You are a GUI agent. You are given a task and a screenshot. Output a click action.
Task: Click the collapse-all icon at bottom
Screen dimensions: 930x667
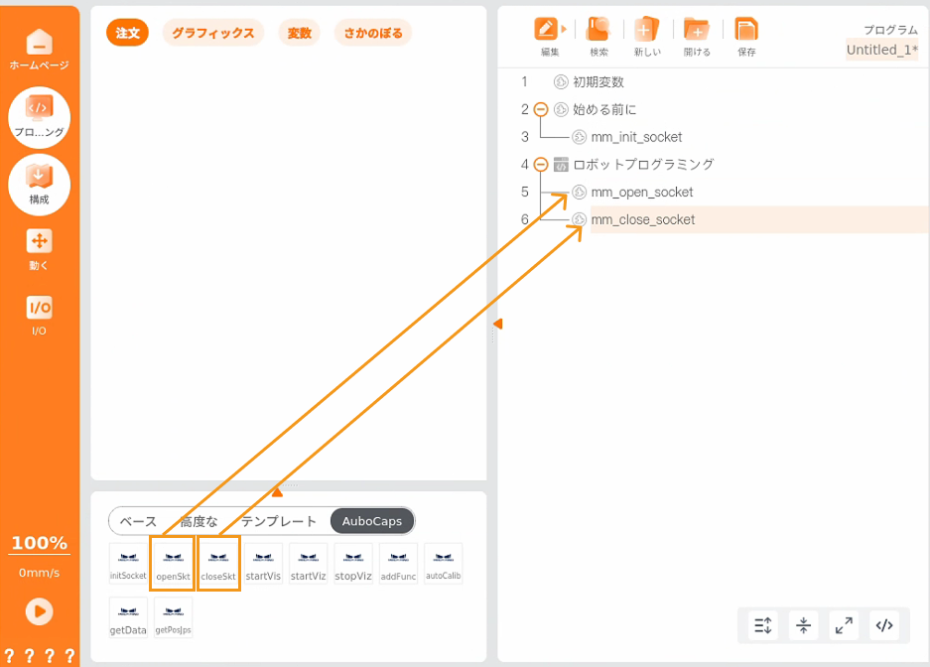804,625
